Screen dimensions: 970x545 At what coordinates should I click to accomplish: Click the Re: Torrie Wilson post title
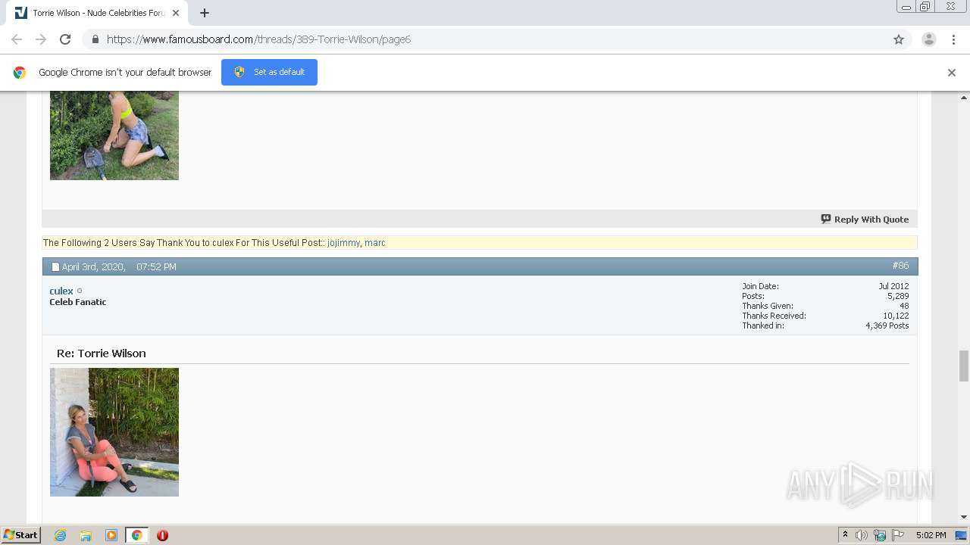coord(102,353)
